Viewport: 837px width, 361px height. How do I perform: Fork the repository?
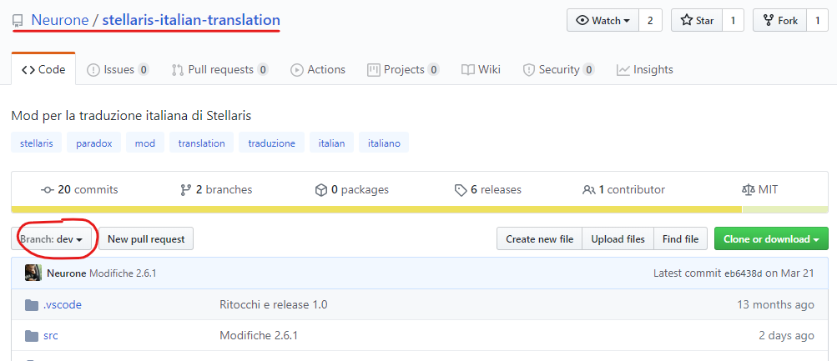click(780, 21)
